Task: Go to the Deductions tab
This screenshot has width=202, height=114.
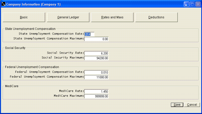Action: pos(157,17)
